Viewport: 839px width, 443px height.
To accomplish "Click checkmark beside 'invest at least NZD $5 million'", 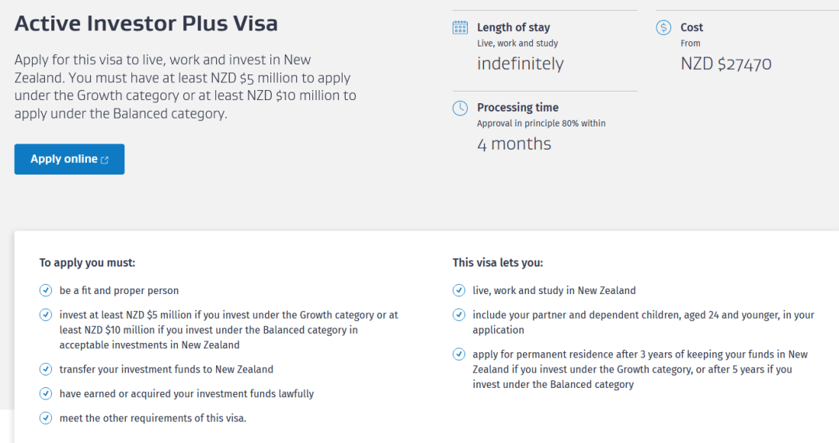I will (x=46, y=315).
